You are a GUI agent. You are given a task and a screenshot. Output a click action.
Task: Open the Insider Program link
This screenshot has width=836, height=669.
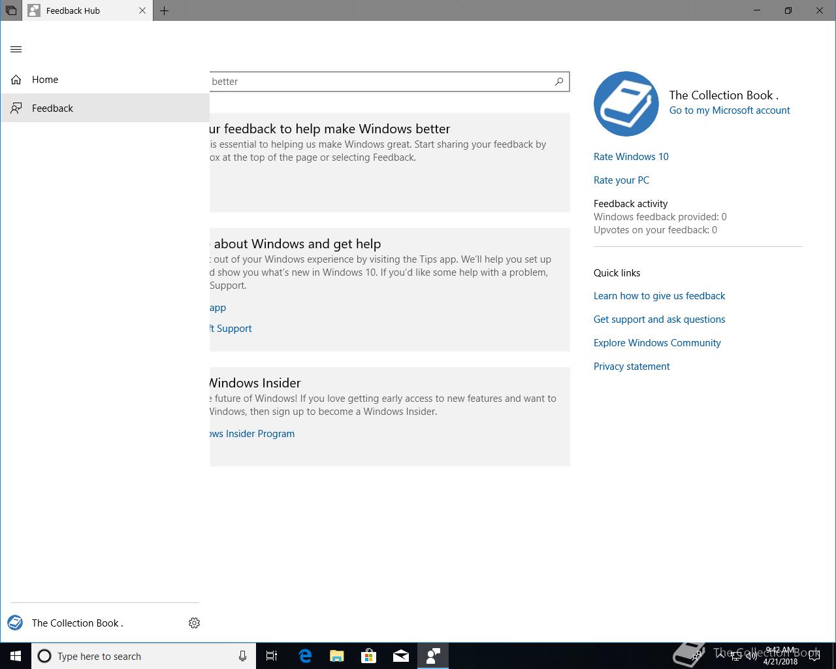point(252,434)
